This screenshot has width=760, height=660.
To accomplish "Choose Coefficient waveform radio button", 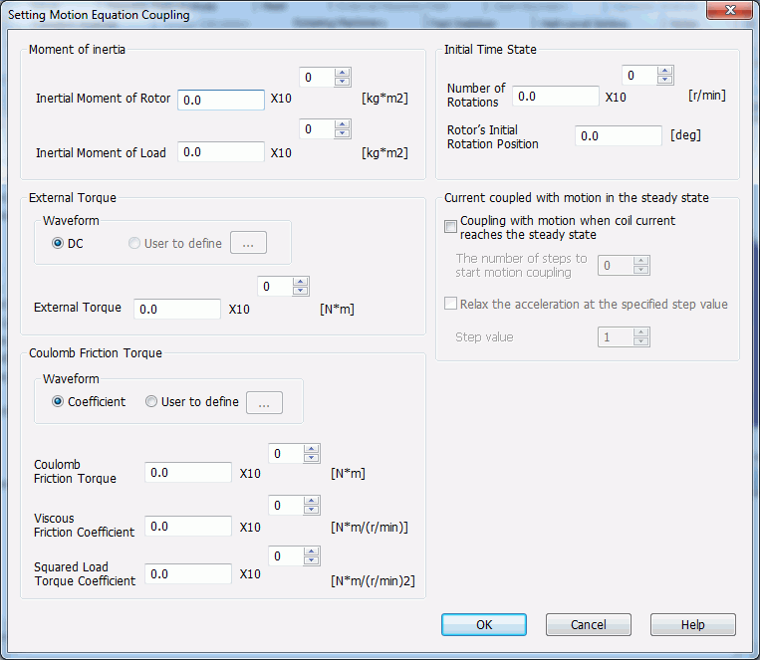I will pos(59,402).
